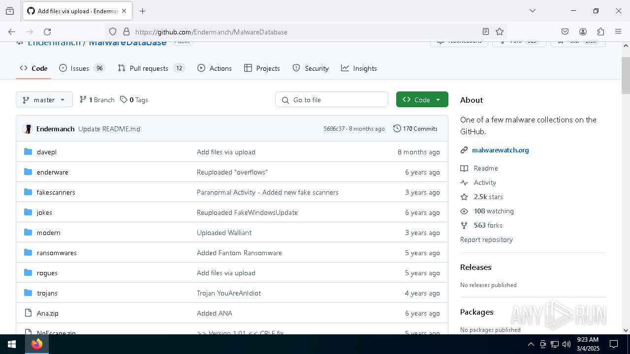Open the Firefox account icon
630x354 pixels.
[x=583, y=32]
